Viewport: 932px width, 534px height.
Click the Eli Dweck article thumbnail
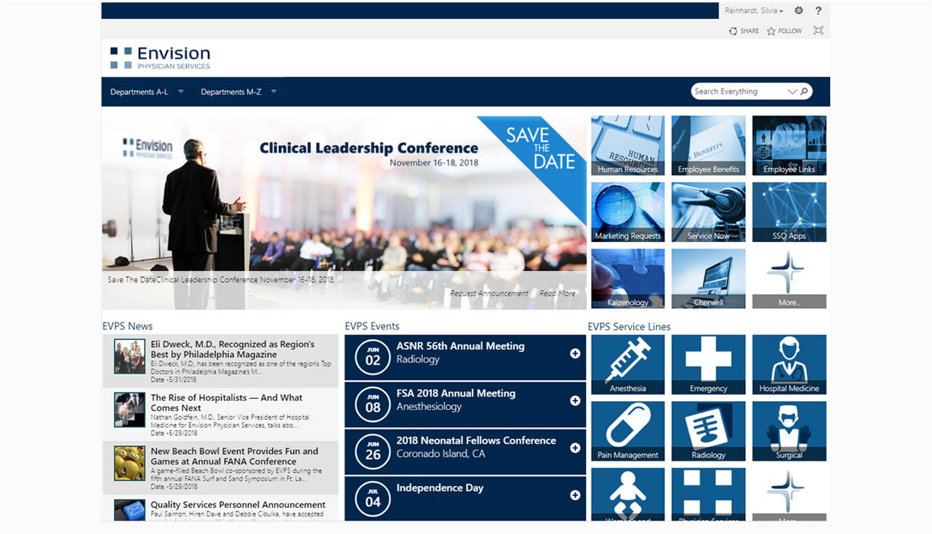point(129,357)
